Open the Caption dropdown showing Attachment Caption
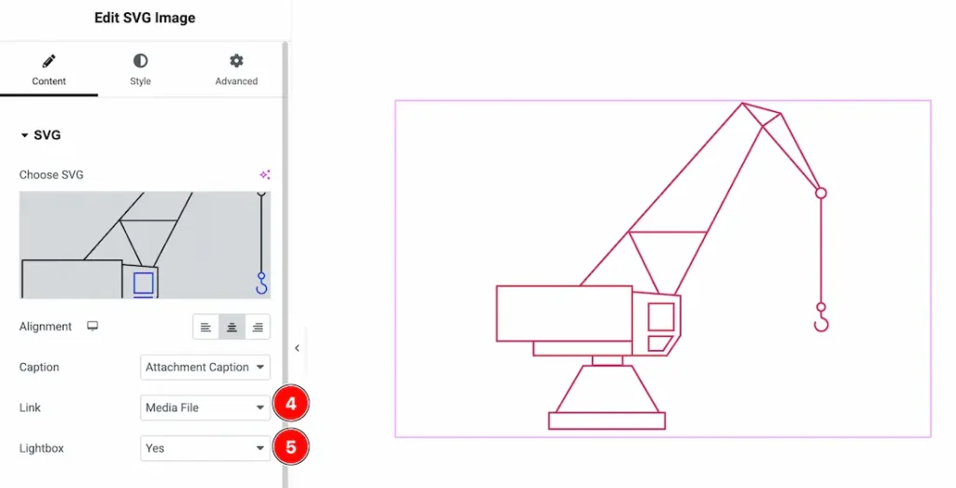The width and height of the screenshot is (956, 488). 205,368
